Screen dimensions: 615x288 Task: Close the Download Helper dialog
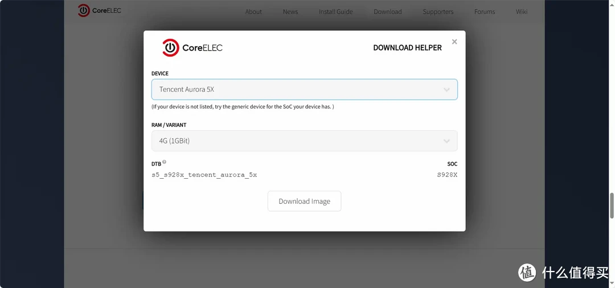pyautogui.click(x=454, y=42)
